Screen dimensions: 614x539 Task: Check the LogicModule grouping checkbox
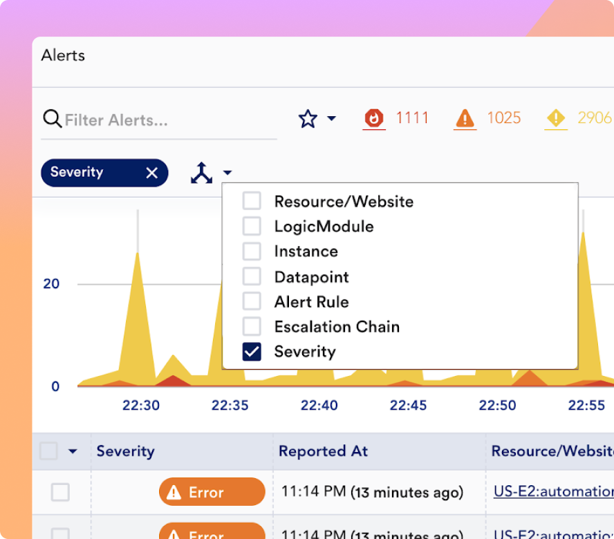[252, 226]
